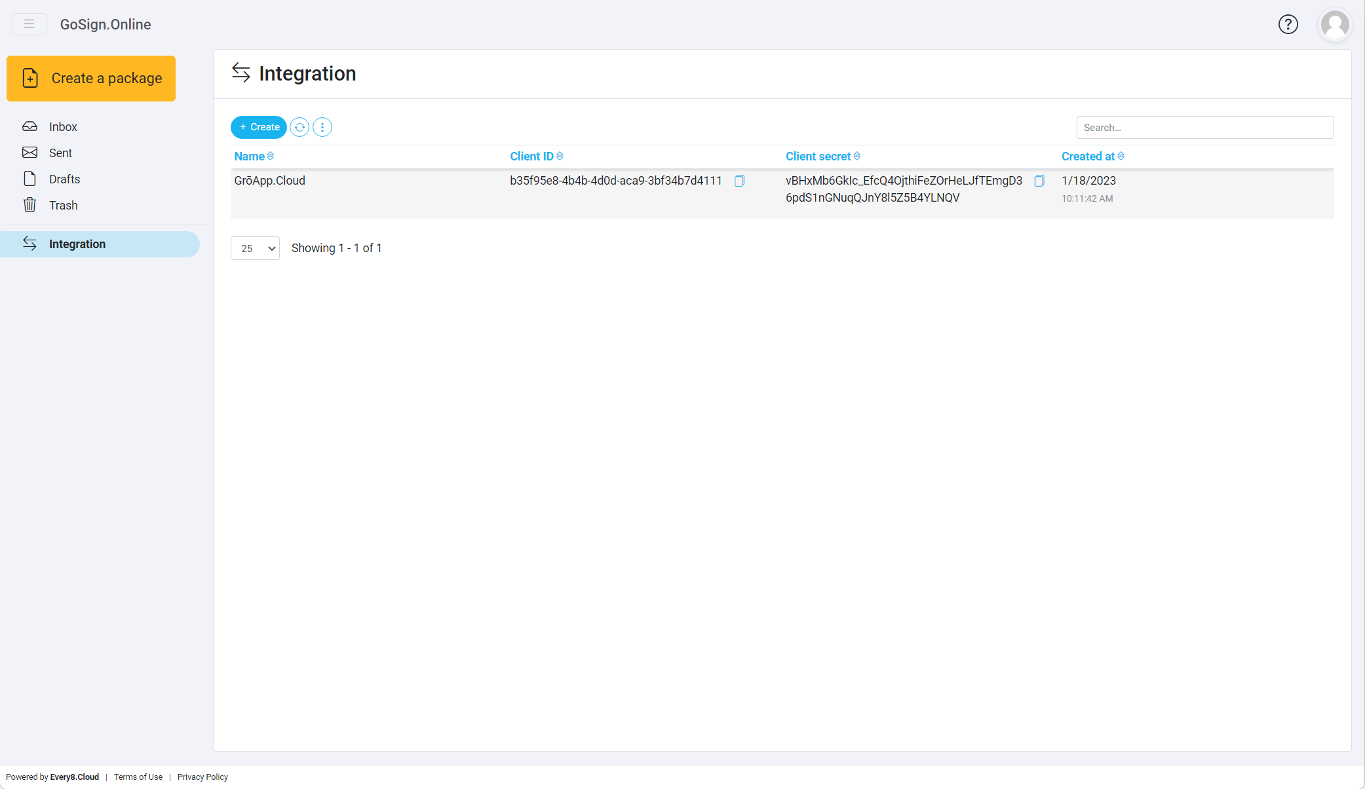The height and width of the screenshot is (789, 1365).
Task: Open Trash via its bin icon
Action: tap(30, 204)
